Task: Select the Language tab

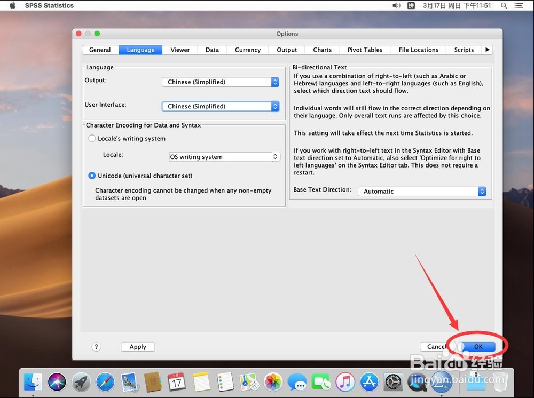Action: [x=140, y=50]
